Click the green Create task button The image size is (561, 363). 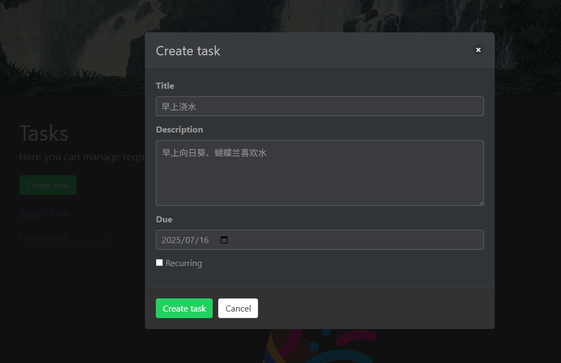184,308
